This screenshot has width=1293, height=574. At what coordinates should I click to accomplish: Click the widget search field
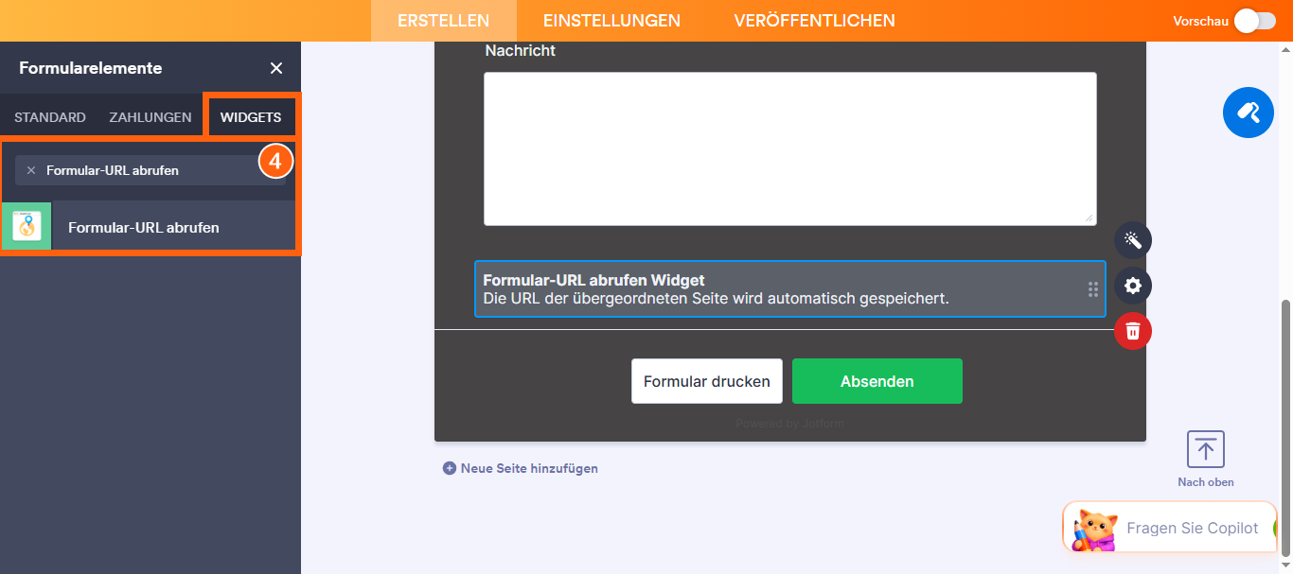coord(150,170)
